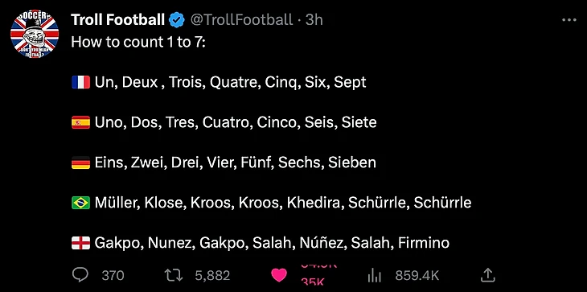Click the 370 replies count
The image size is (587, 292).
[113, 276]
